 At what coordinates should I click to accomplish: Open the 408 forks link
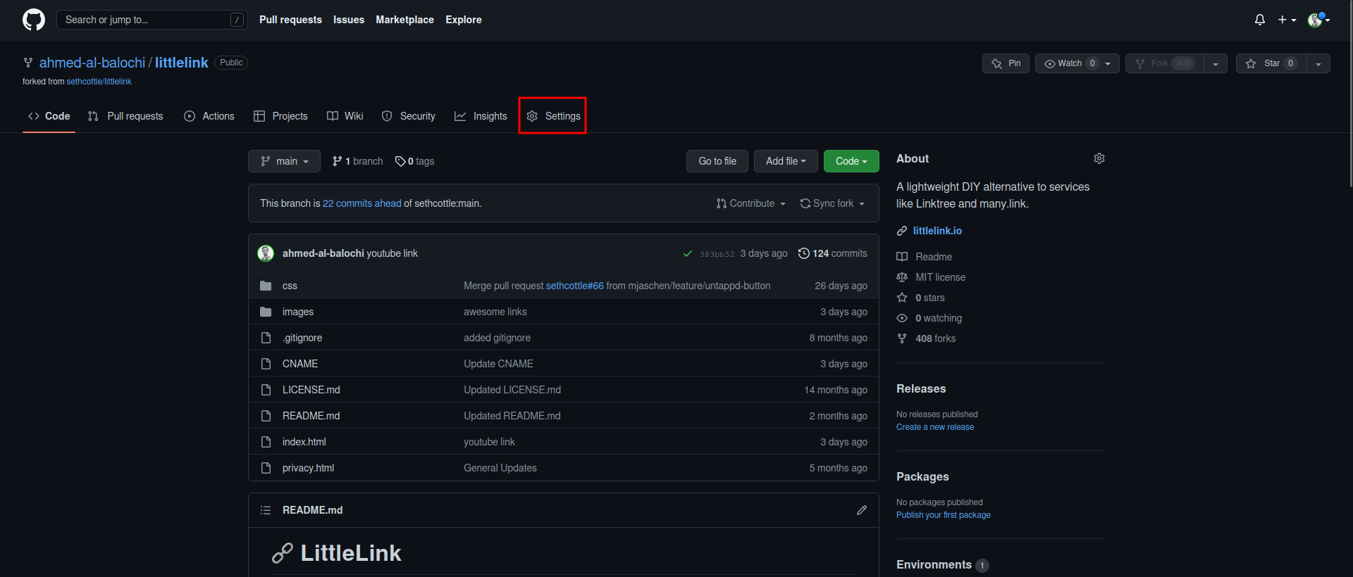926,338
